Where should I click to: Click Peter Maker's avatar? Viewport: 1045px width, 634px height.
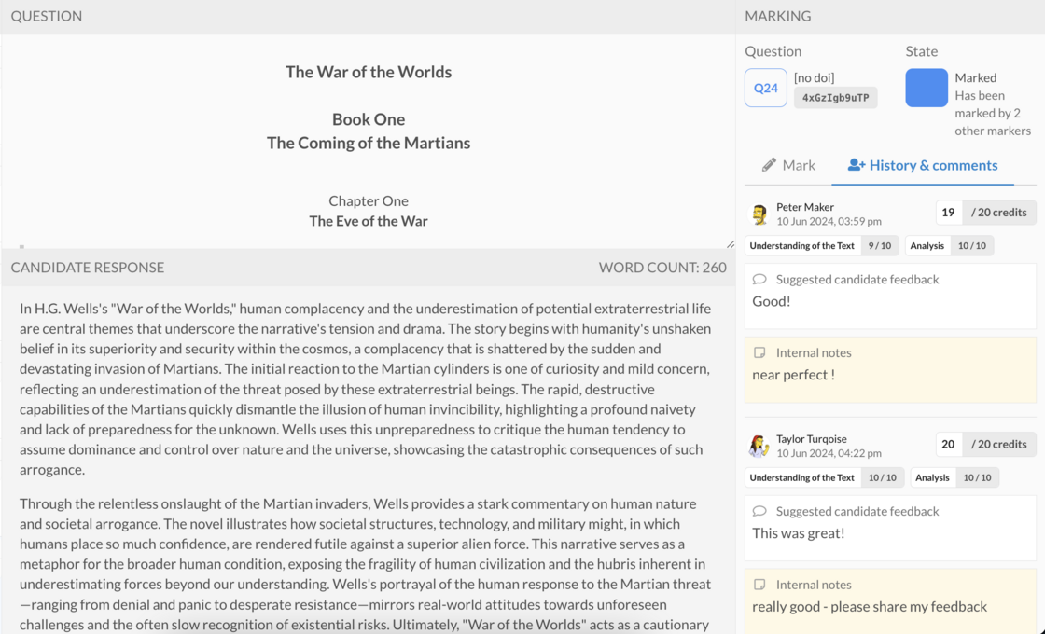point(759,214)
